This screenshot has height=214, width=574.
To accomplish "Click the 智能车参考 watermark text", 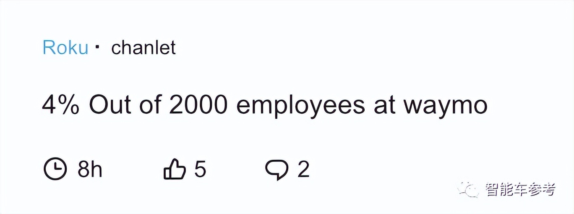I will click(x=520, y=190).
